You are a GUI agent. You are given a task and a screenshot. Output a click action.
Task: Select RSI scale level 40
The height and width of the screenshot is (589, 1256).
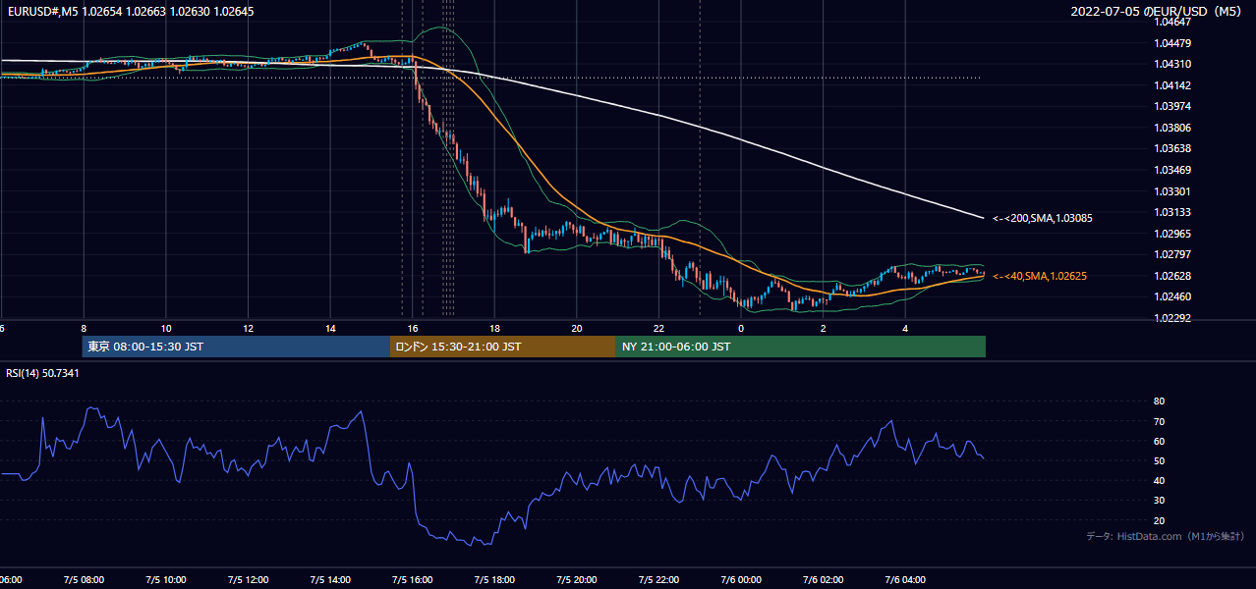pos(1160,480)
